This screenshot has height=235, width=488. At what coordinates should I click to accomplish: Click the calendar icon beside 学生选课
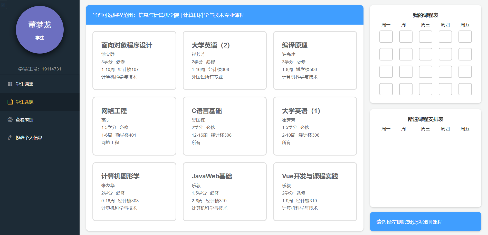pyautogui.click(x=10, y=102)
